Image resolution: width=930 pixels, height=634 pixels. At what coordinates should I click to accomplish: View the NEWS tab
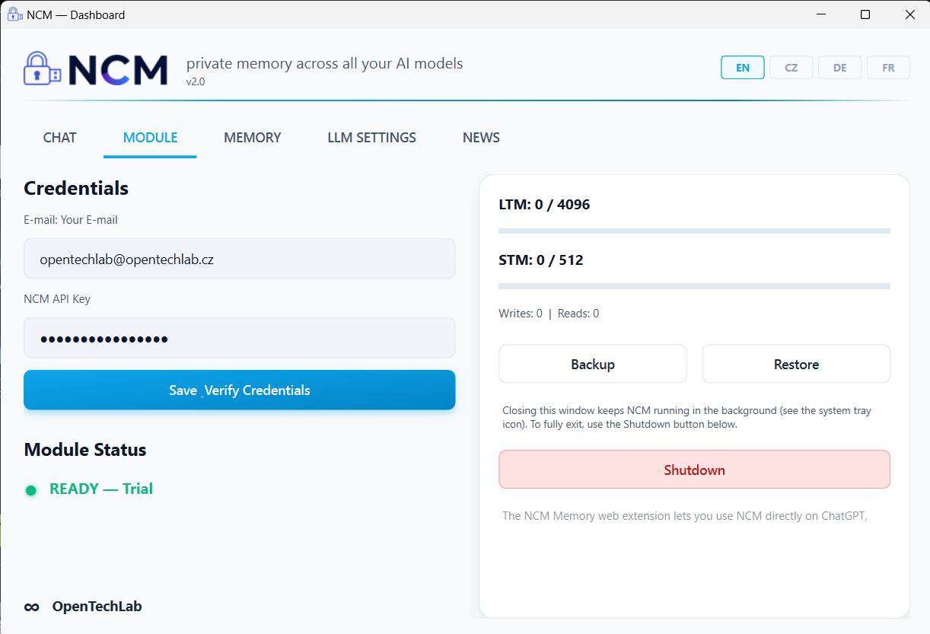[x=481, y=138]
